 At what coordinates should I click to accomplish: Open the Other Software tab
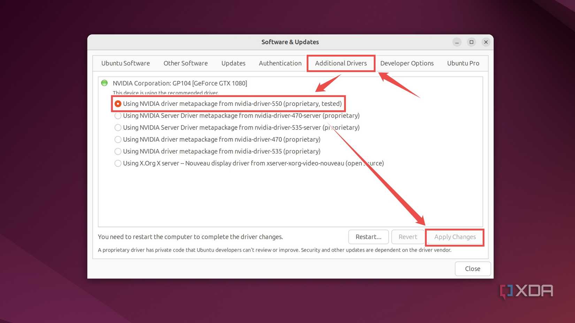pyautogui.click(x=185, y=63)
